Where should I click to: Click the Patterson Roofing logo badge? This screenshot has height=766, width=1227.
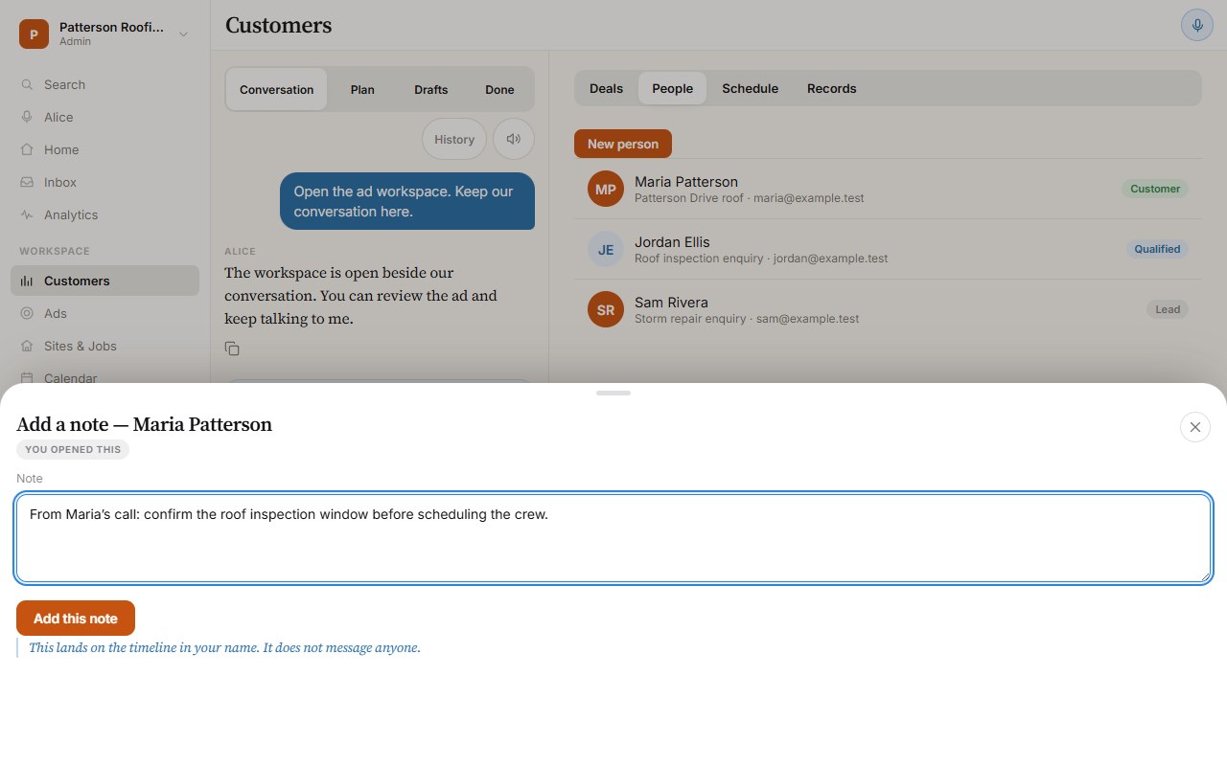(x=34, y=34)
